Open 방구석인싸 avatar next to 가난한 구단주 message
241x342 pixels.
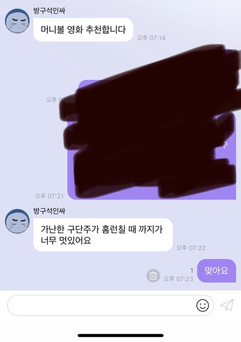click(17, 222)
